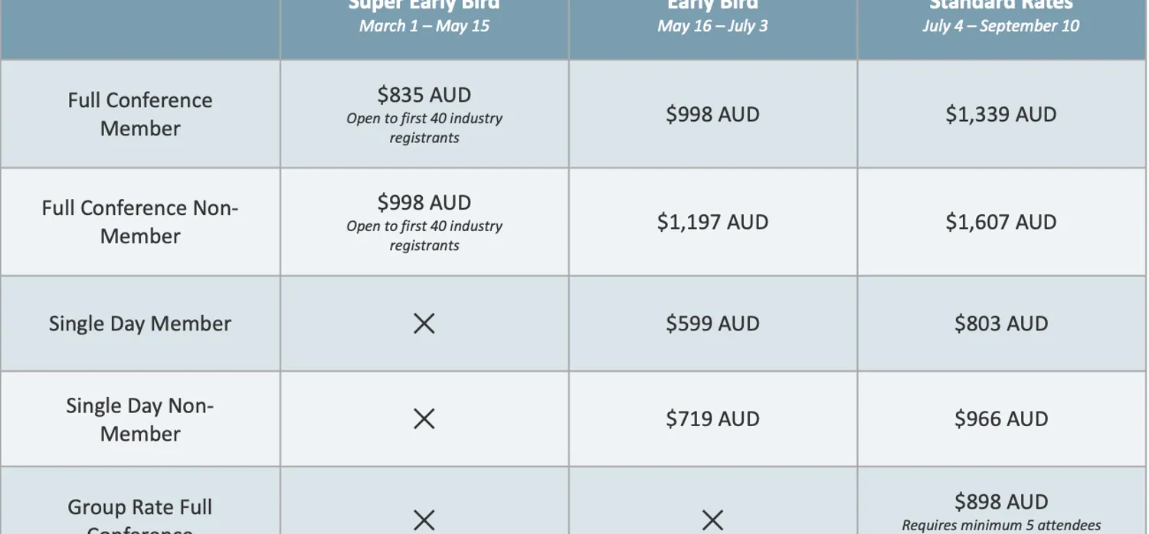Click the Full Conference Non-Member row label
1149x534 pixels.
pos(140,222)
